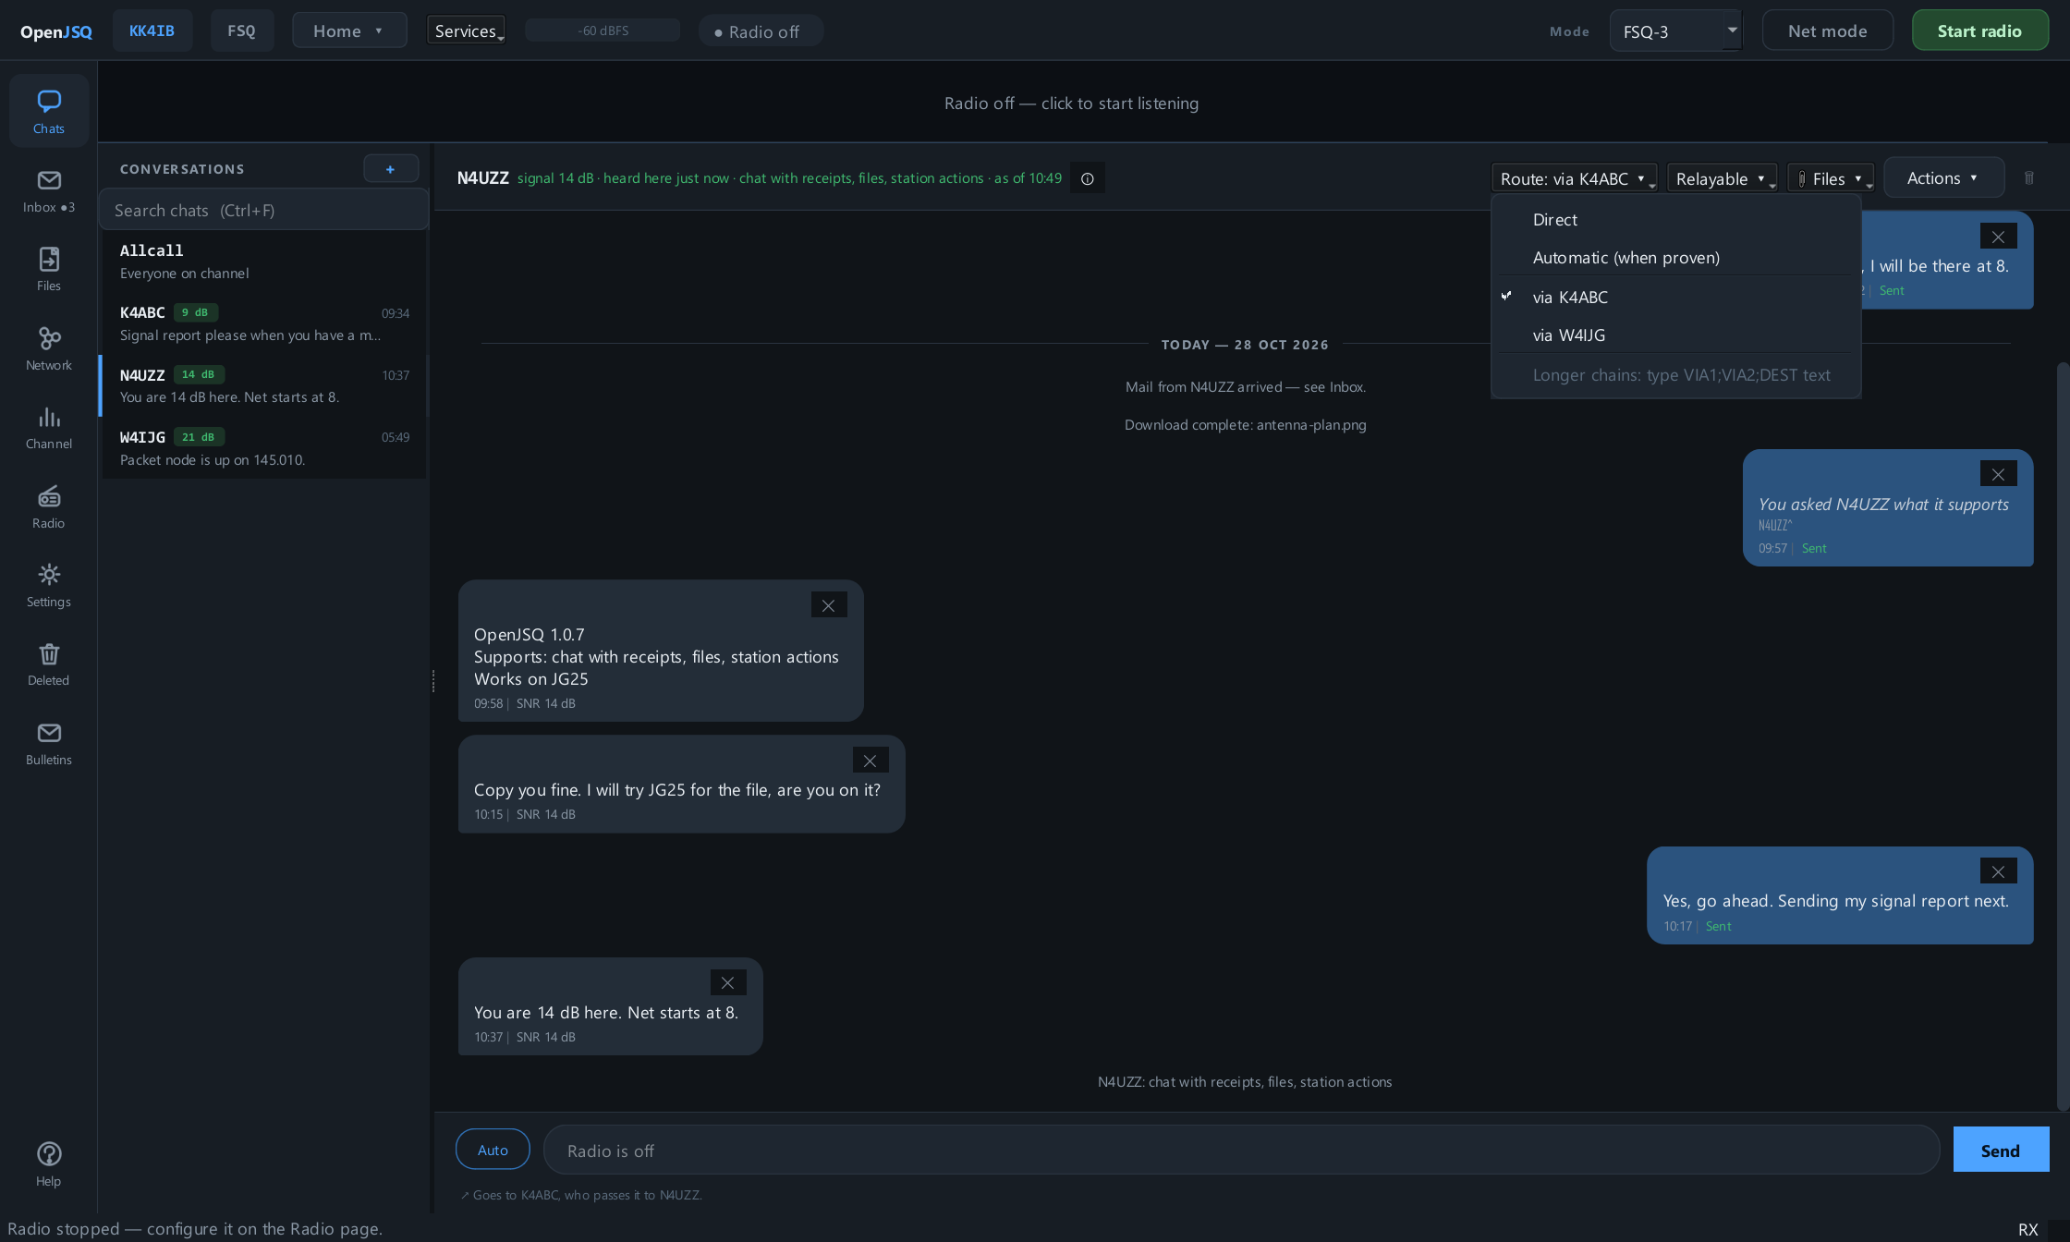Dismiss the 'Copy you fine' message
This screenshot has width=2070, height=1242.
point(871,761)
